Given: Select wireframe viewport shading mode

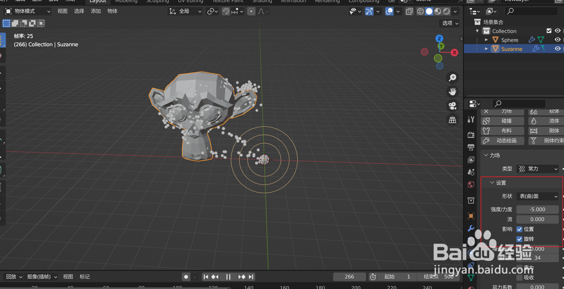Looking at the screenshot, I should pyautogui.click(x=420, y=11).
